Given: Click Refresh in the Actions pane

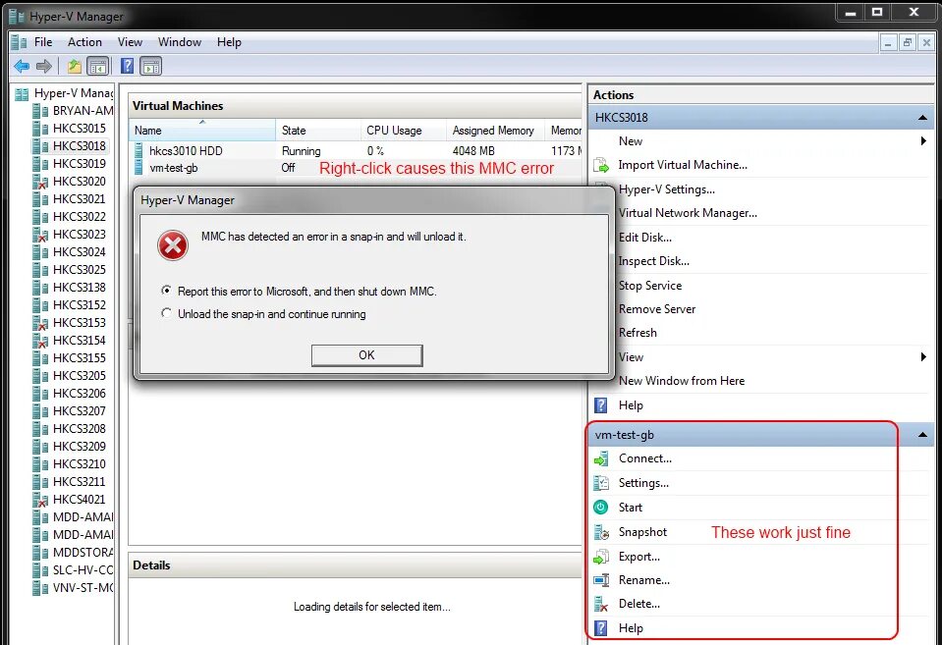Looking at the screenshot, I should (638, 333).
